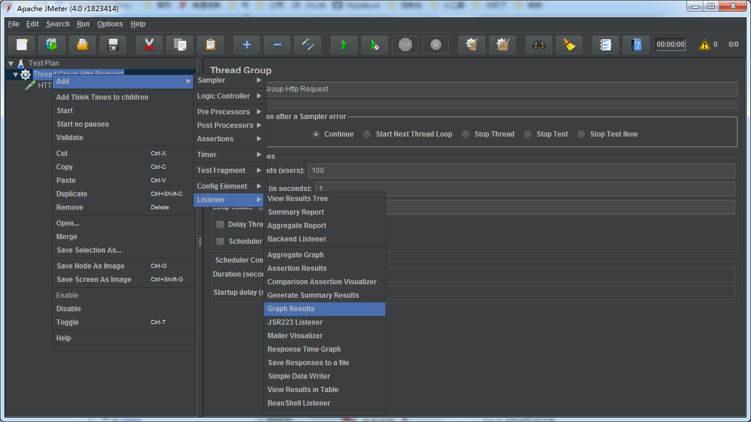The width and height of the screenshot is (751, 422).
Task: Expand the Config Element submenu
Action: click(x=229, y=186)
